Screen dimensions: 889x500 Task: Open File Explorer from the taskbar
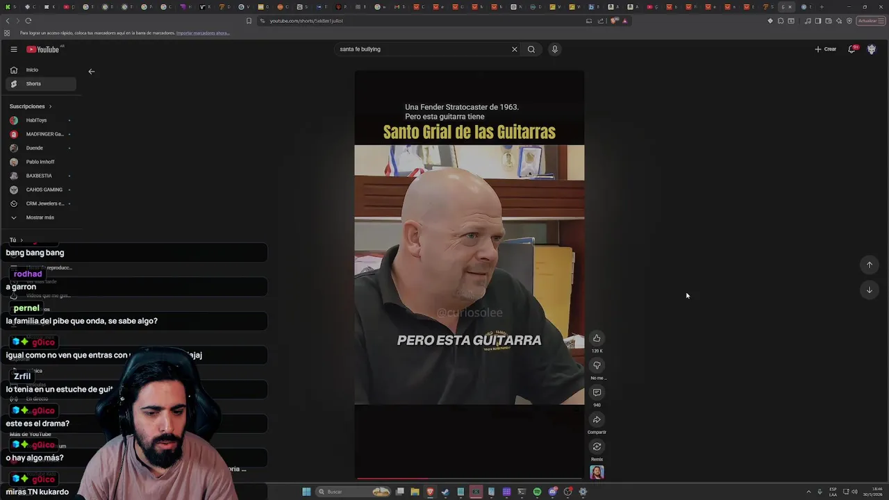[415, 492]
